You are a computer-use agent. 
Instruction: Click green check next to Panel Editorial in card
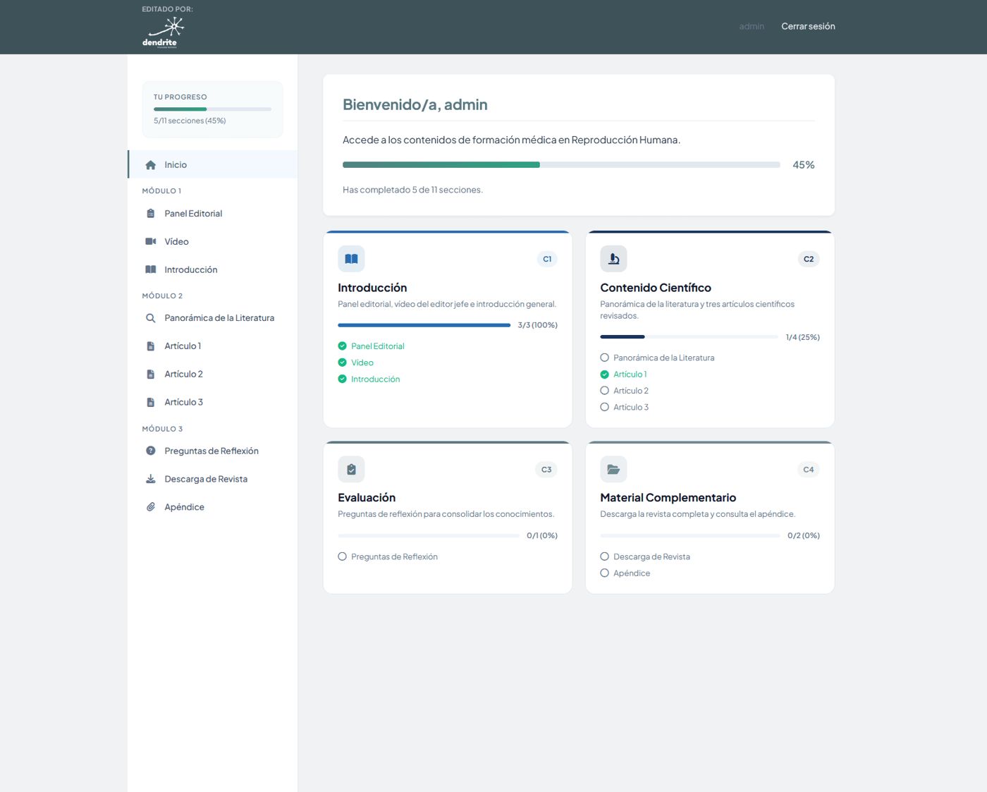click(x=342, y=346)
